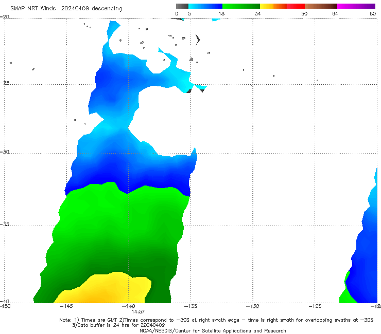
Task: Click the yellow-orange 34-50 color bar segment
Action: (x=282, y=6)
